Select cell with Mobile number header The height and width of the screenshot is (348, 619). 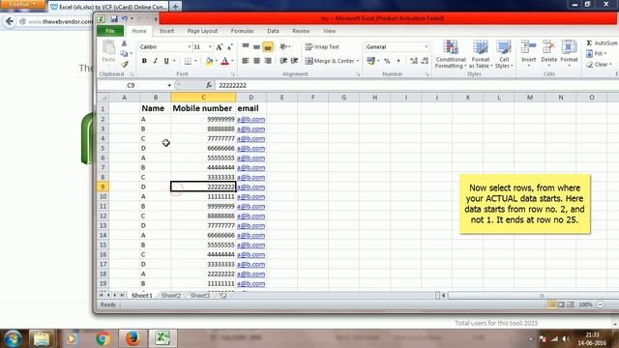(x=203, y=108)
